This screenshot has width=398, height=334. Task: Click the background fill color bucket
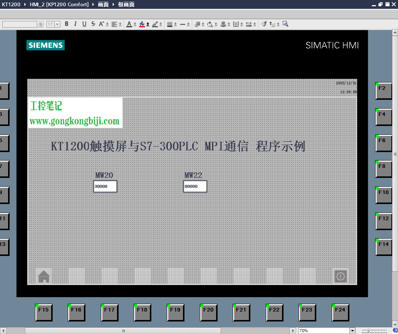pyautogui.click(x=142, y=24)
